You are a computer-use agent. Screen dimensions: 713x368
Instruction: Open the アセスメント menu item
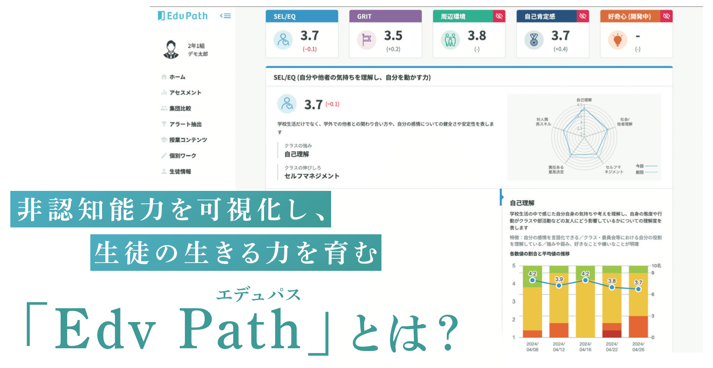[x=185, y=92]
